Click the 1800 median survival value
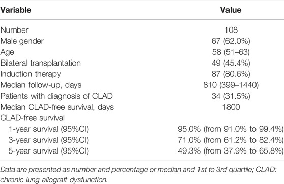Image resolution: width=284 pixels, height=184 pixels. 231,107
